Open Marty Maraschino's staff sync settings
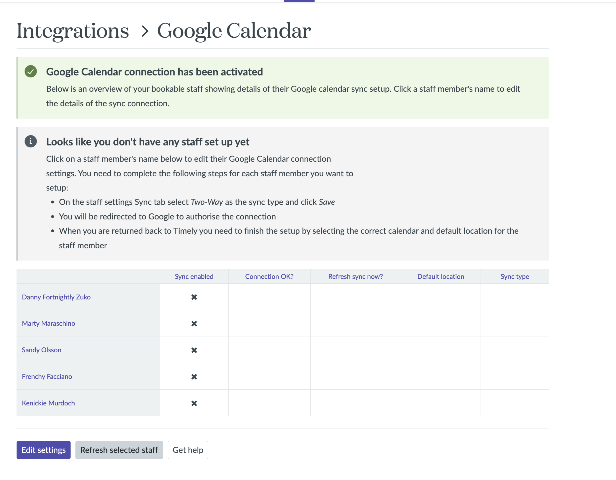This screenshot has height=480, width=616. pos(49,323)
